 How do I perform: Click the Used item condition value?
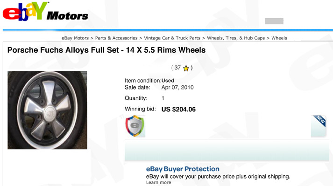(x=168, y=81)
